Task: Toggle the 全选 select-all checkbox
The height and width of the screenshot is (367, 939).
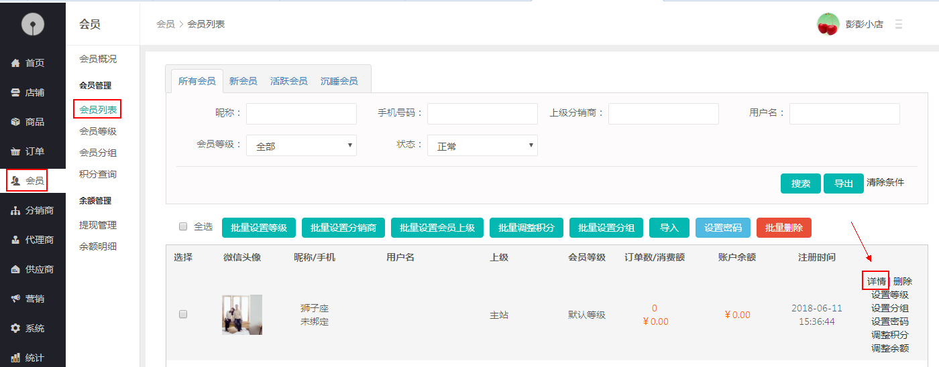Action: [x=183, y=227]
